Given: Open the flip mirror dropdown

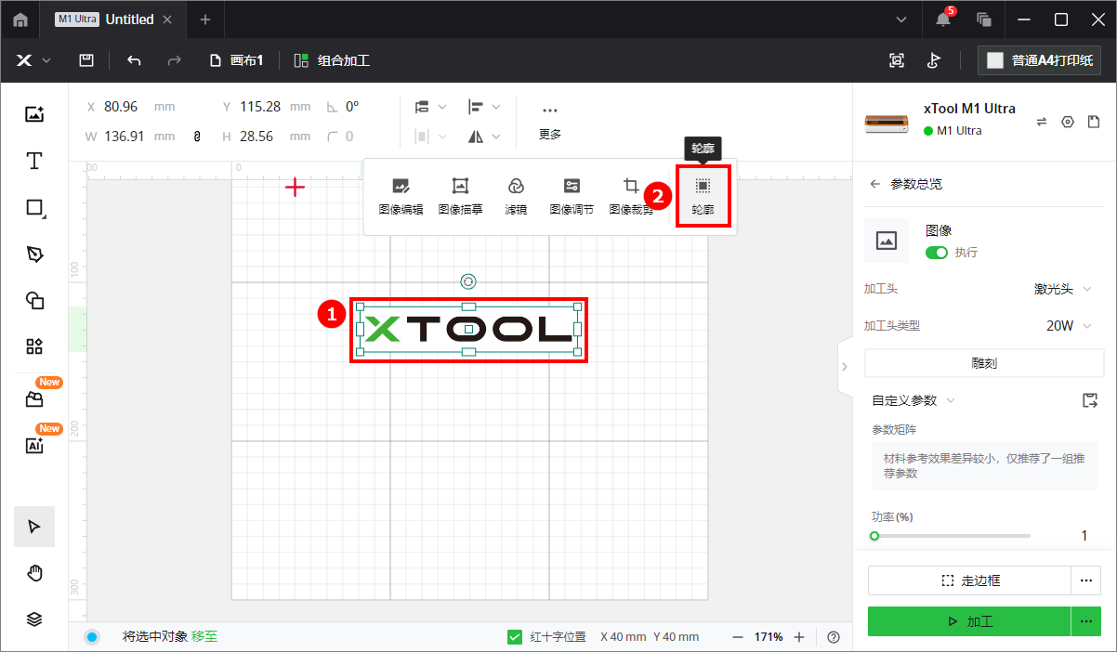Looking at the screenshot, I should point(484,137).
